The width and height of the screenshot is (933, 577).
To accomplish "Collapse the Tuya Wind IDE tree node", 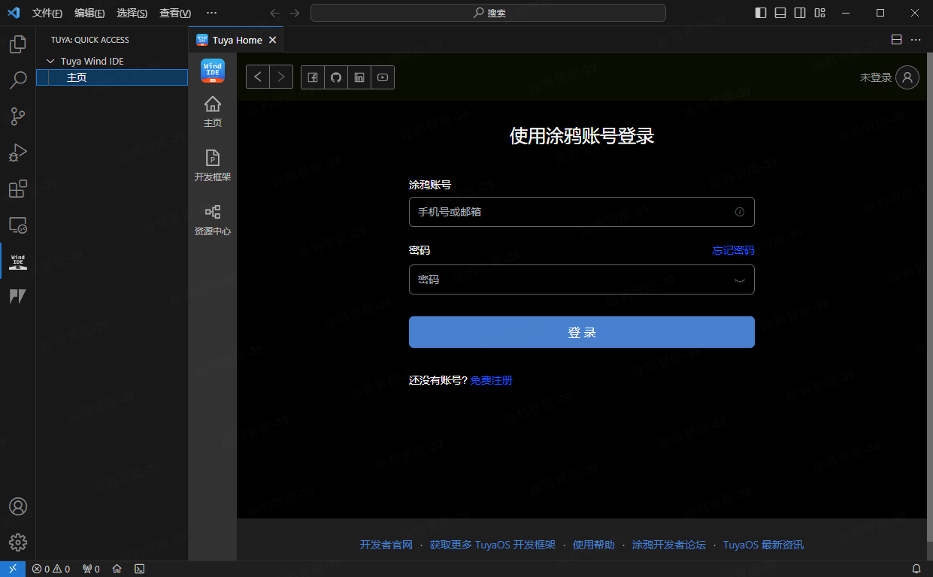I will (50, 62).
